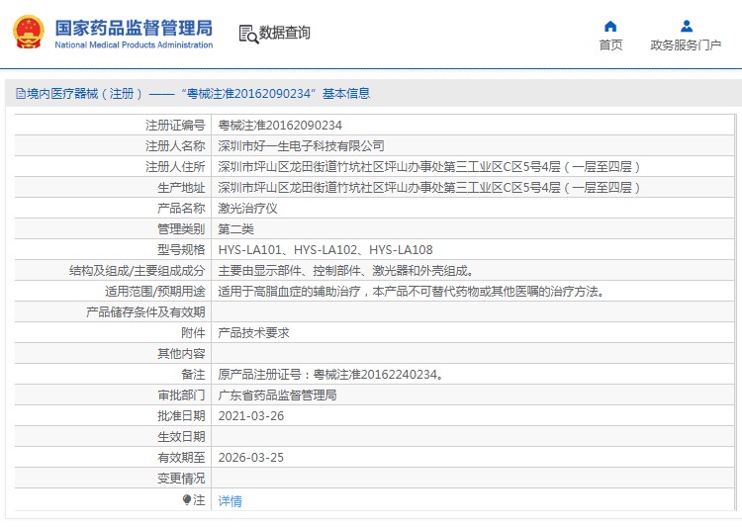Go to 首页 via its text label

coord(610,45)
